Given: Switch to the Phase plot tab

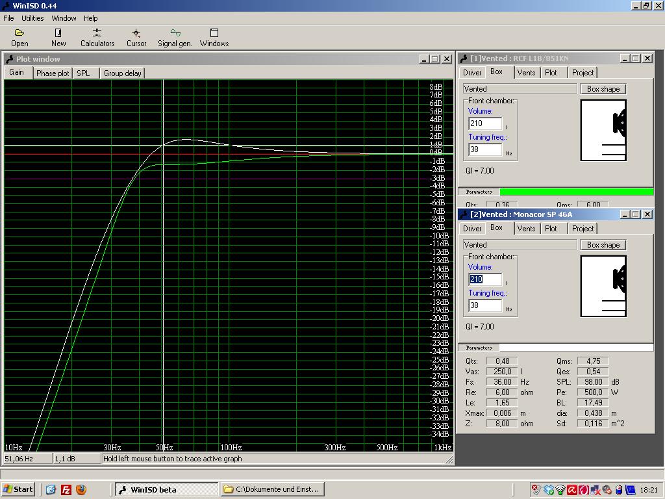Looking at the screenshot, I should 53,73.
